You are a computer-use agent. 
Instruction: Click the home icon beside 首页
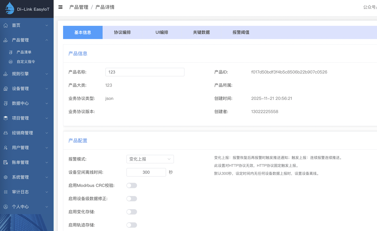click(6, 25)
